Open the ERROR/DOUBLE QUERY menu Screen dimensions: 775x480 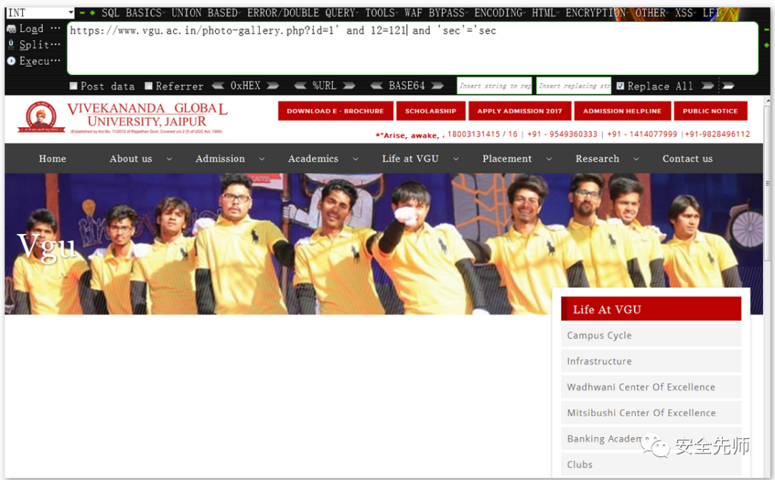pos(303,13)
